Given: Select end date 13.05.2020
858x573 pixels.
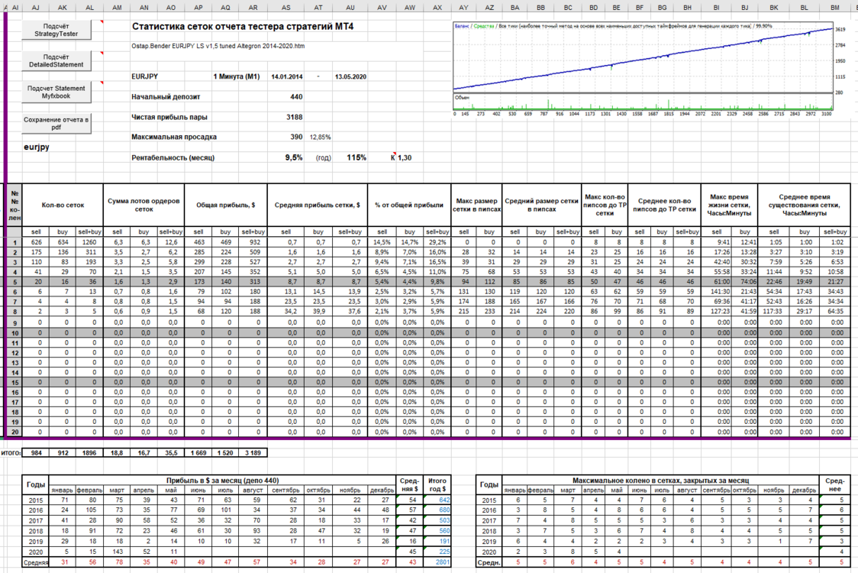Looking at the screenshot, I should pos(350,76).
